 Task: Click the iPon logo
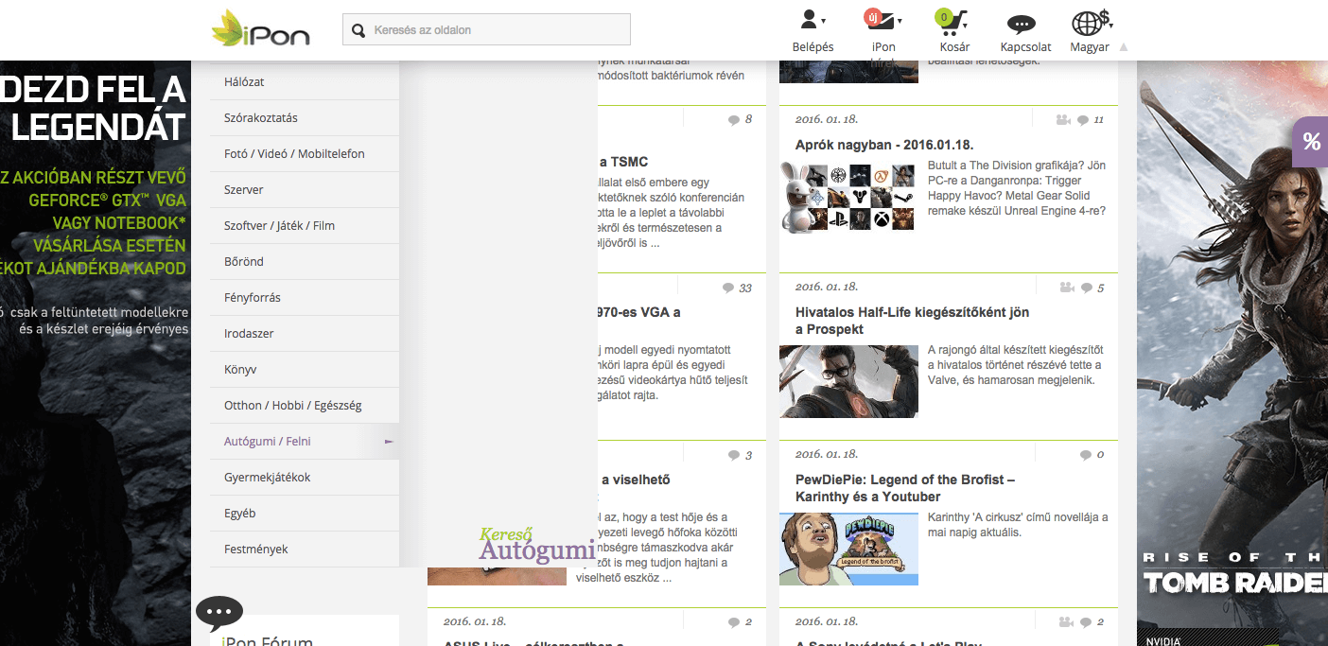point(260,28)
